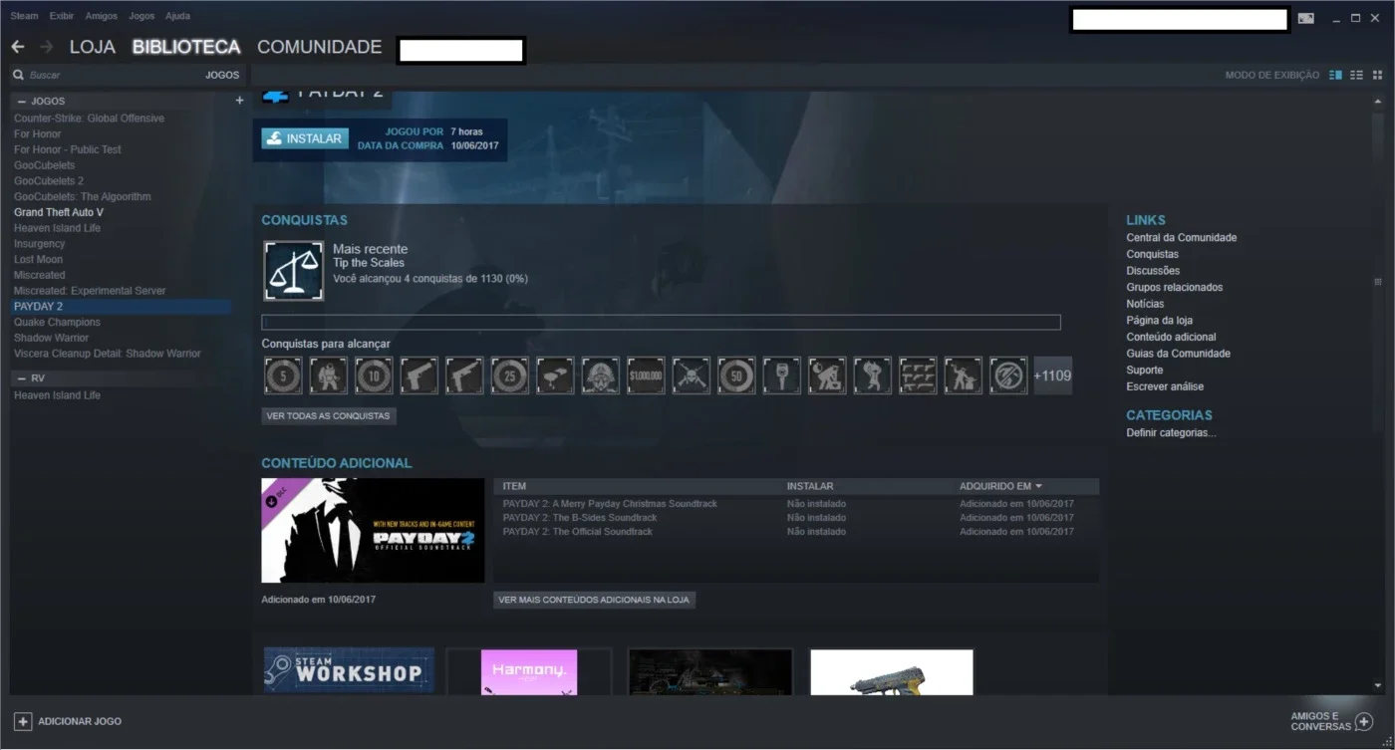Image resolution: width=1395 pixels, height=750 pixels.
Task: Open the Exibir menu
Action: click(62, 16)
